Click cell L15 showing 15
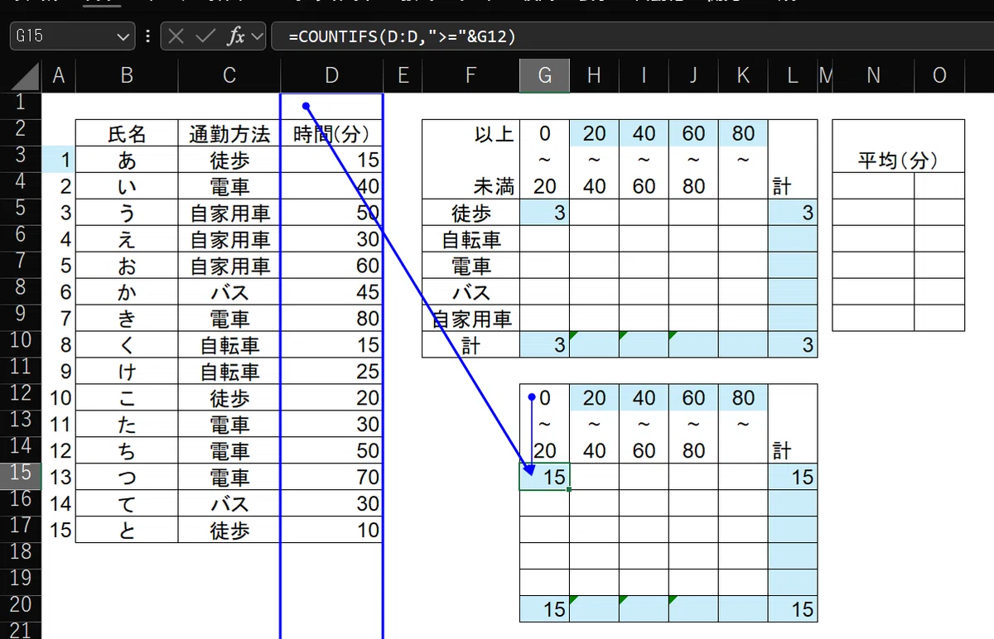 tap(793, 477)
